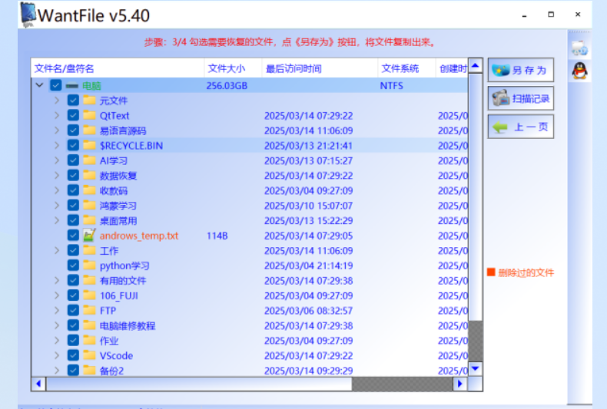Expand the 作业 folder

coord(57,341)
